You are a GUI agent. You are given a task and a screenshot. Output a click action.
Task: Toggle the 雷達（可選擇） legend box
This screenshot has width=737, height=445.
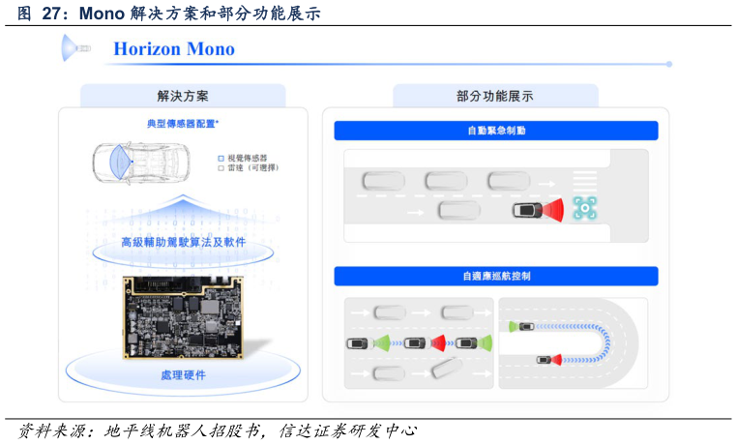221,168
